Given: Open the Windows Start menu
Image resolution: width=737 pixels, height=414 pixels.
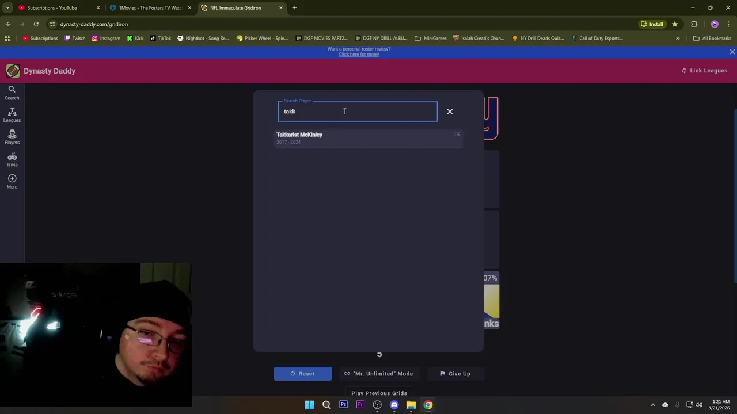Looking at the screenshot, I should [309, 405].
